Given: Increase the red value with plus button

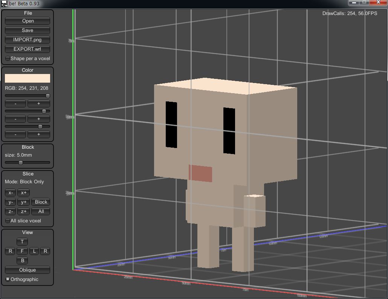Looking at the screenshot, I should click(38, 104).
